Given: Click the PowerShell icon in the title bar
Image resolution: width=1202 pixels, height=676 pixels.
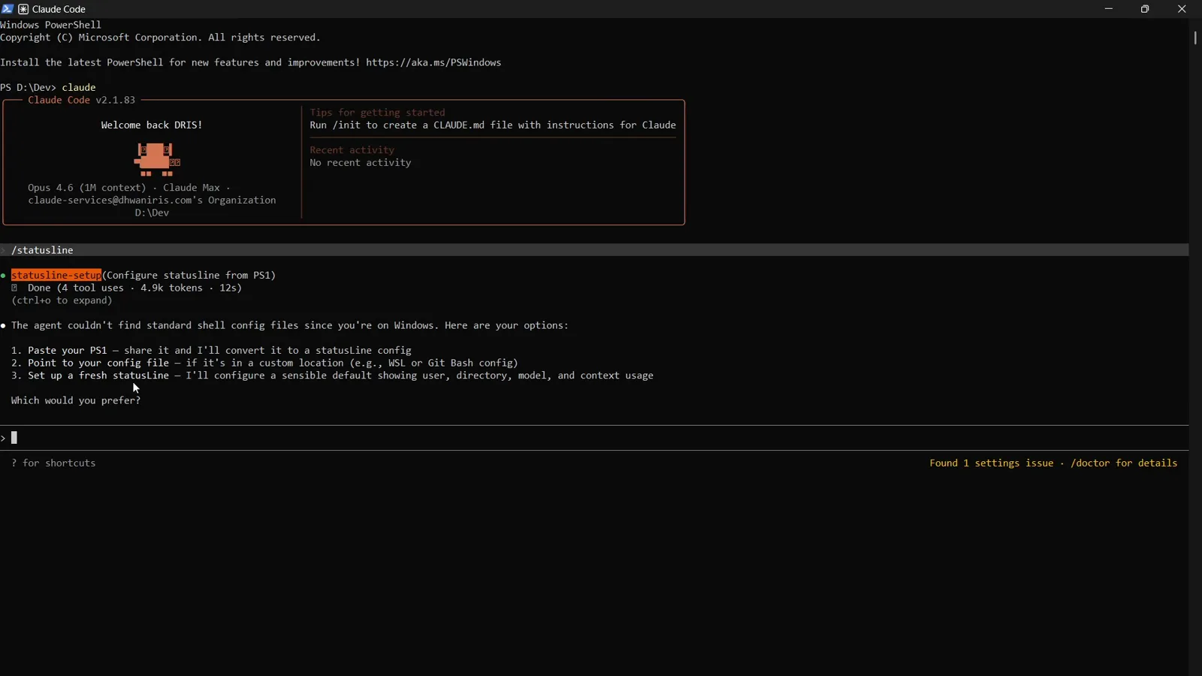Looking at the screenshot, I should (8, 9).
